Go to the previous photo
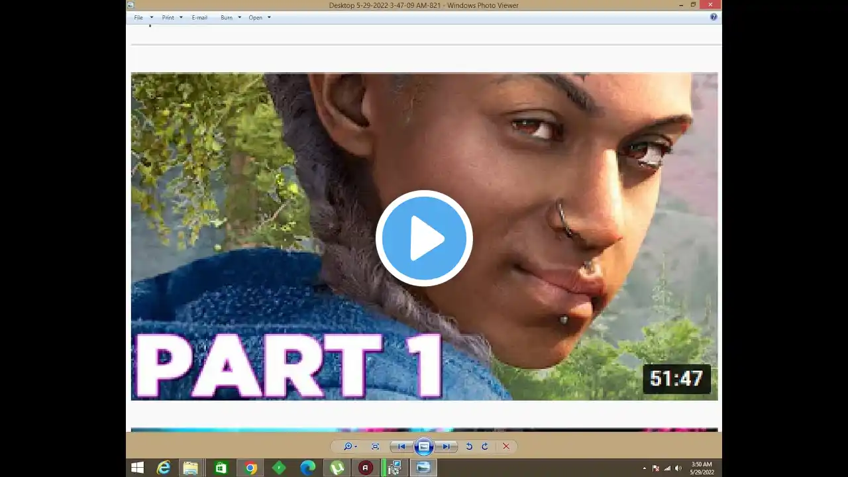Image resolution: width=848 pixels, height=477 pixels. point(401,447)
